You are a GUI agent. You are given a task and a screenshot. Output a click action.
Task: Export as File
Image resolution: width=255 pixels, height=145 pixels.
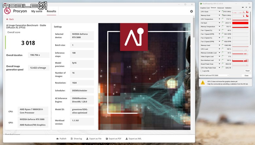[94, 139]
